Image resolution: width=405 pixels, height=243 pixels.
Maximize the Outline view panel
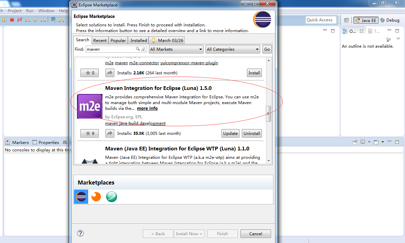397,30
